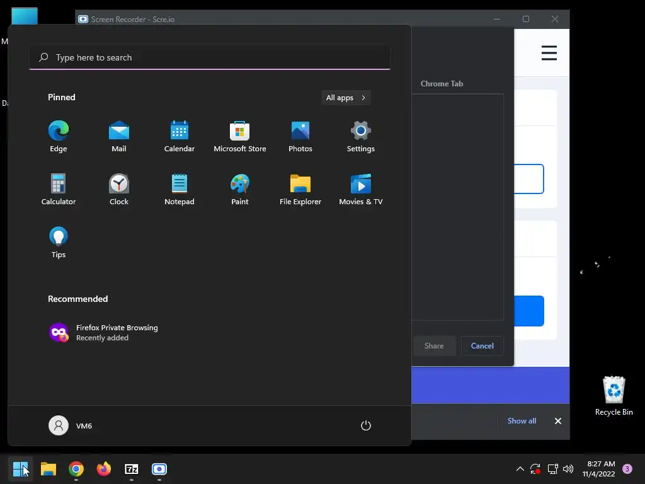Image resolution: width=645 pixels, height=484 pixels.
Task: Launch the Photos app
Action: coord(300,137)
